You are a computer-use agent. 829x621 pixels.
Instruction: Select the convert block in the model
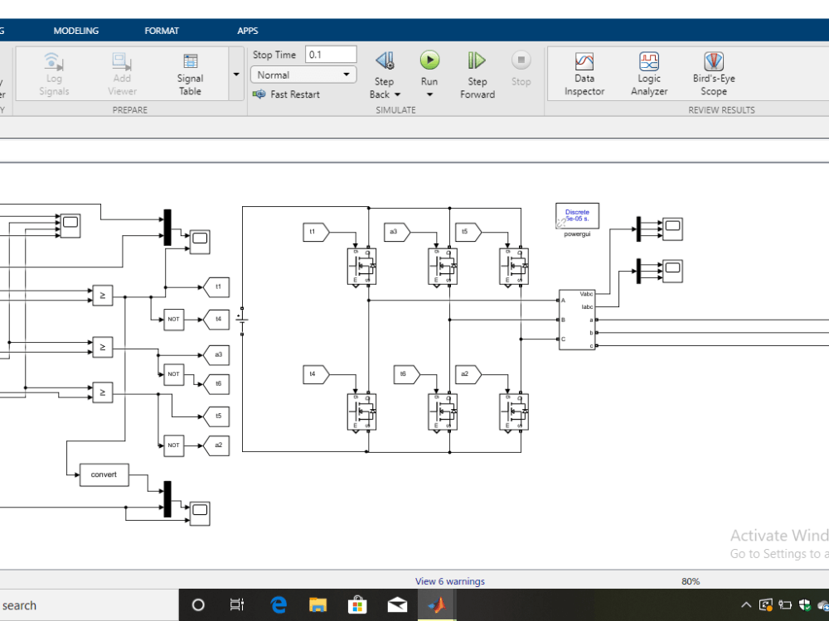(x=103, y=474)
